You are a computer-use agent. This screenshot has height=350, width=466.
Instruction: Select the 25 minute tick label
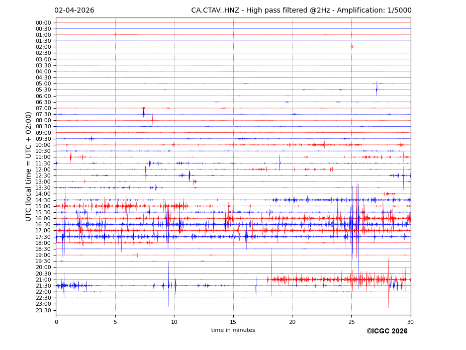point(351,322)
